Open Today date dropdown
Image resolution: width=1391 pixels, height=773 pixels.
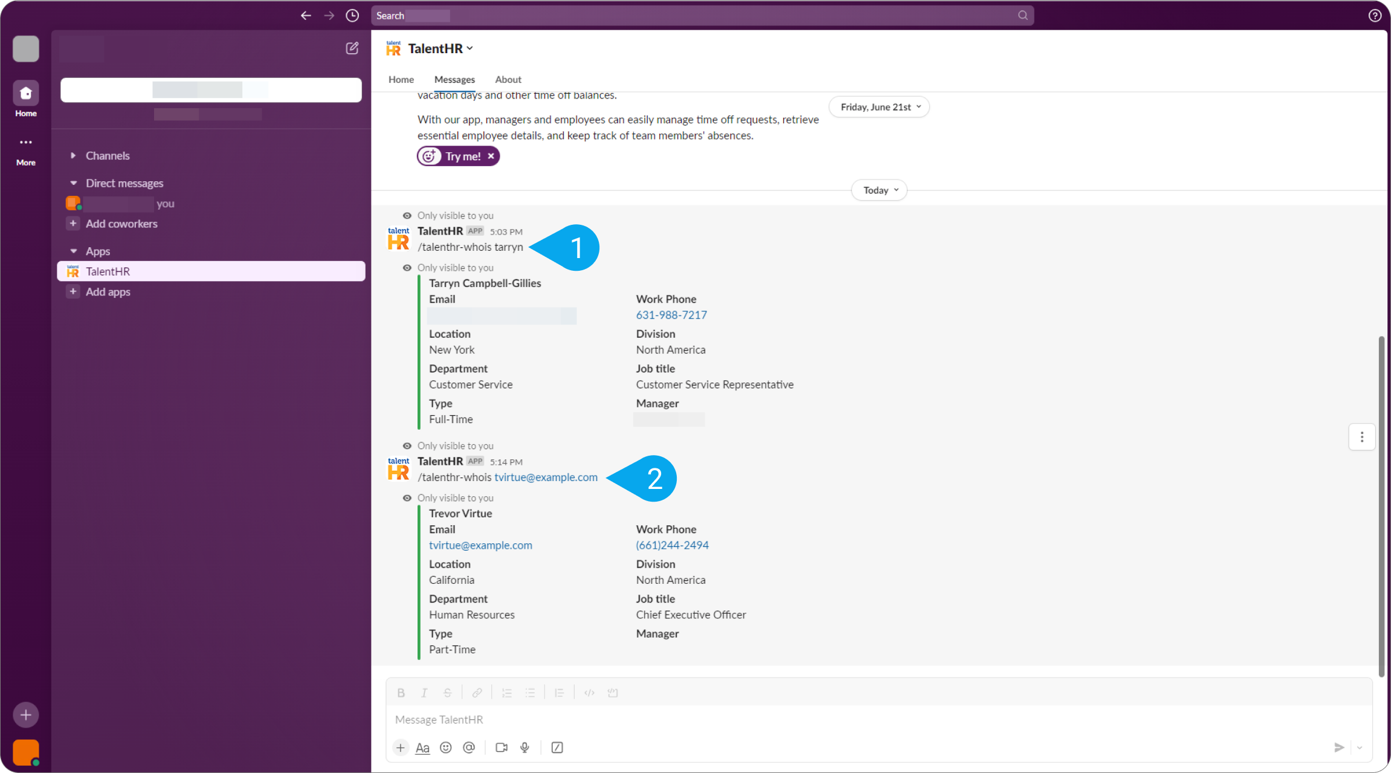879,190
